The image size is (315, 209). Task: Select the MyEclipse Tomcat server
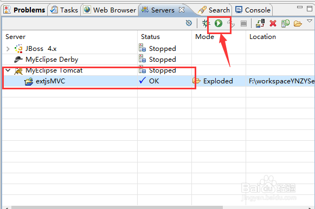54,70
